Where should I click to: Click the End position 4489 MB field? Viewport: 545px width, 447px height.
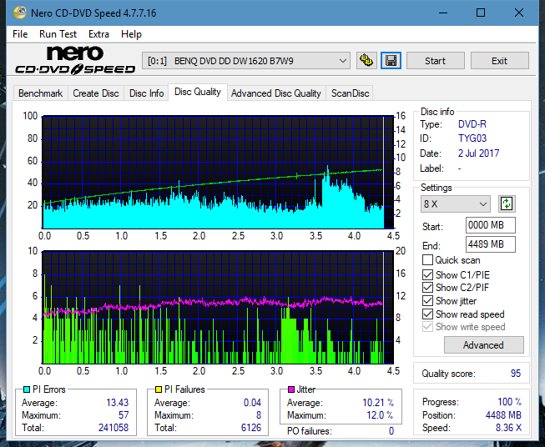pyautogui.click(x=490, y=244)
